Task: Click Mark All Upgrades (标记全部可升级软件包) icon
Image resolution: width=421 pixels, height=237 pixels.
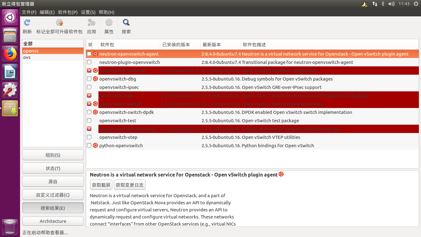Action: click(x=59, y=23)
